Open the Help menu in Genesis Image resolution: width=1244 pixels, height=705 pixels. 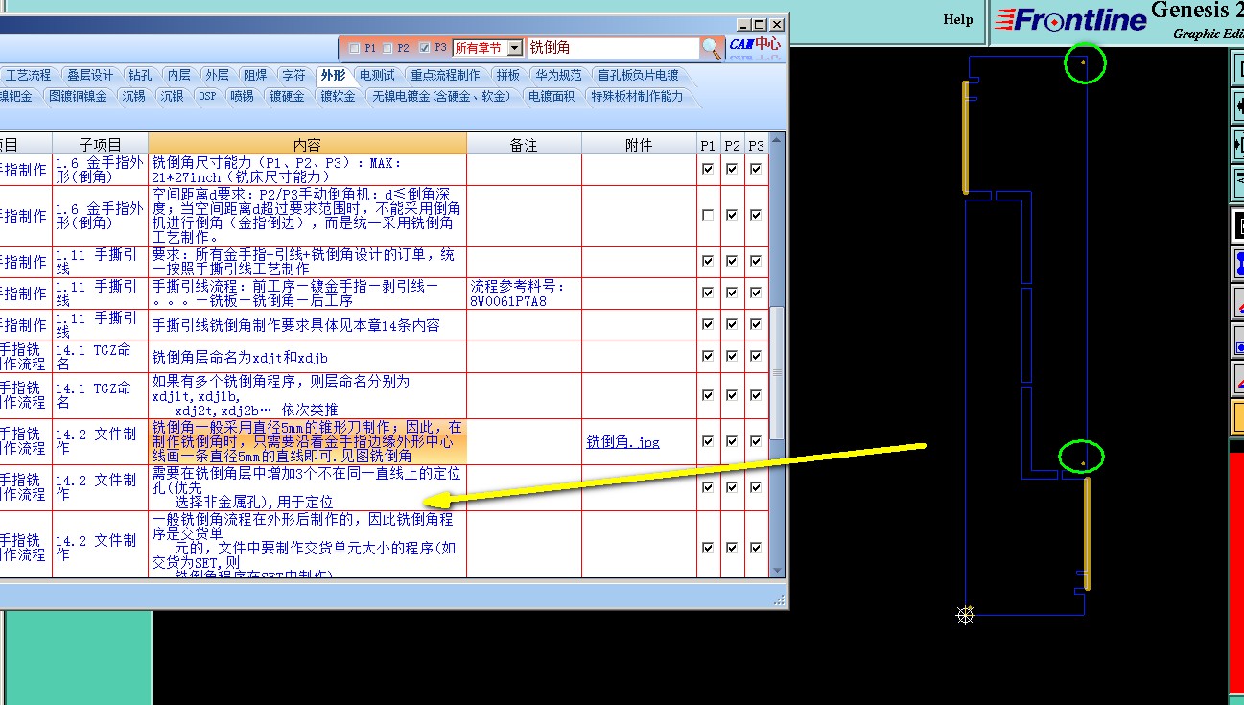pos(958,19)
